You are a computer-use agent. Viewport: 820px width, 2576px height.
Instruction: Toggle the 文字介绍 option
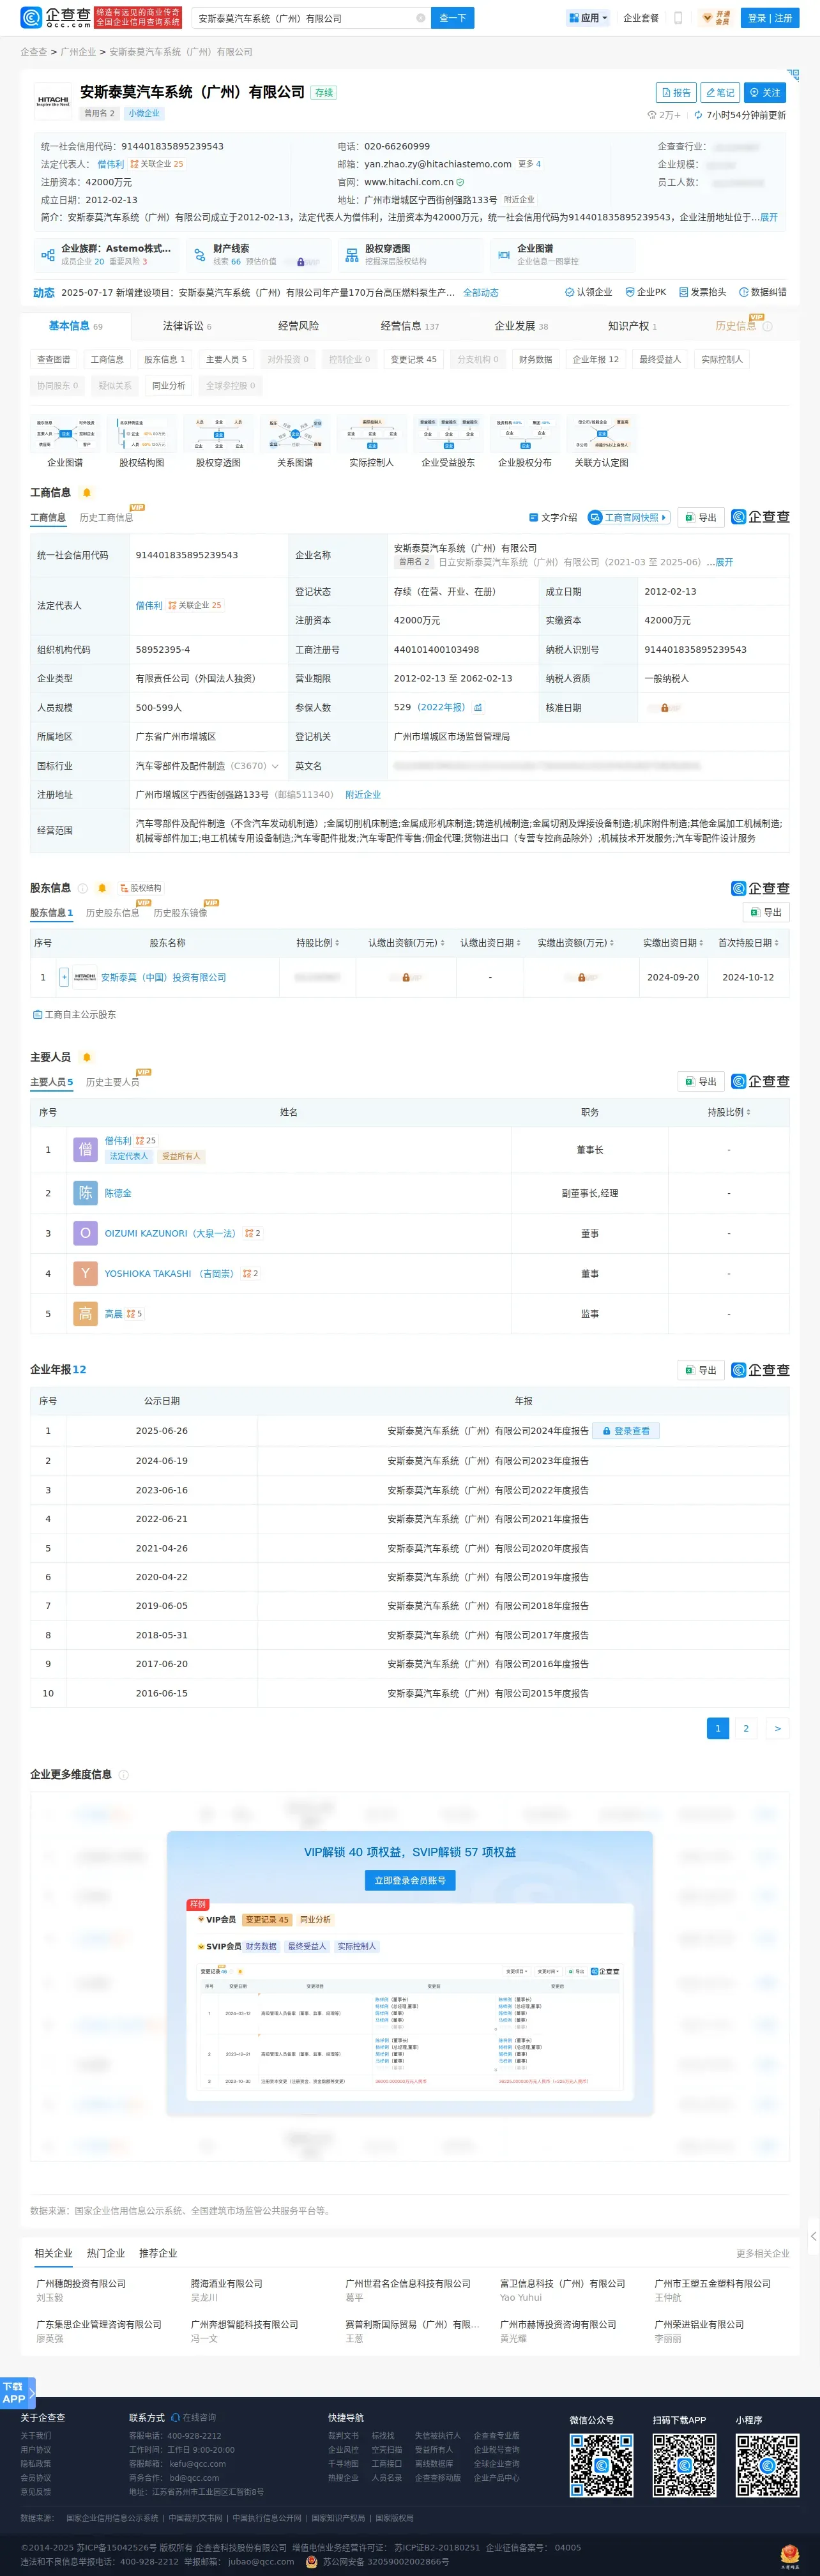click(553, 518)
